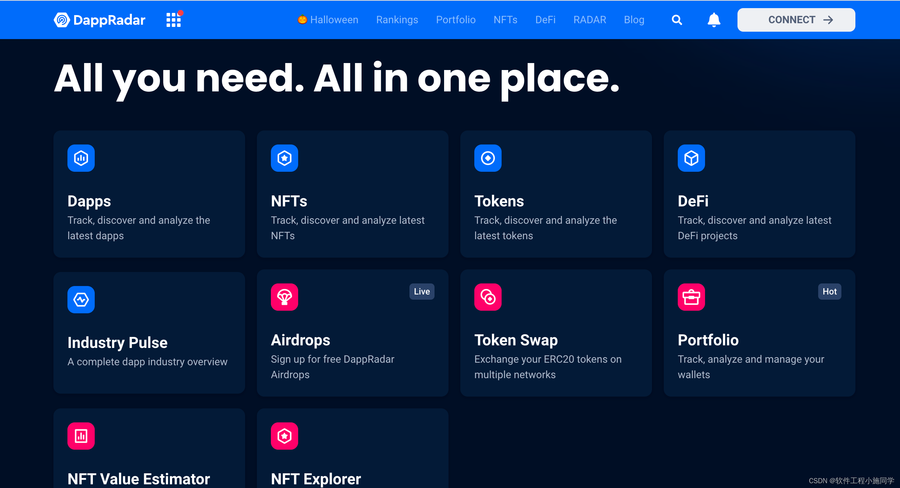Open the apps grid menu icon
Screen dimensions: 900x488
(174, 20)
